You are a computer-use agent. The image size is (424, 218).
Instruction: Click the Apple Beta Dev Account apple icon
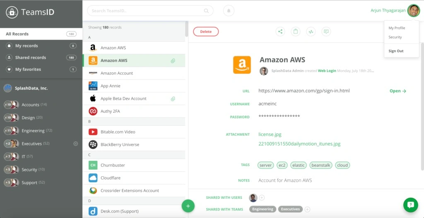[93, 99]
